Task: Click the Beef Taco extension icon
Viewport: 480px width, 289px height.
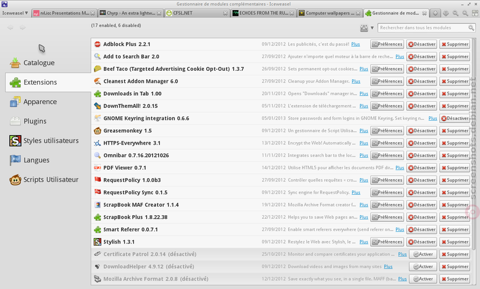Action: coord(97,69)
